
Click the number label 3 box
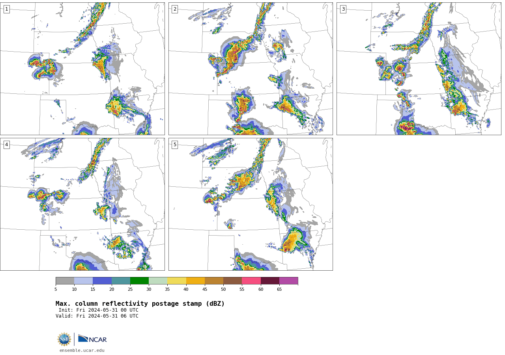[x=343, y=9]
